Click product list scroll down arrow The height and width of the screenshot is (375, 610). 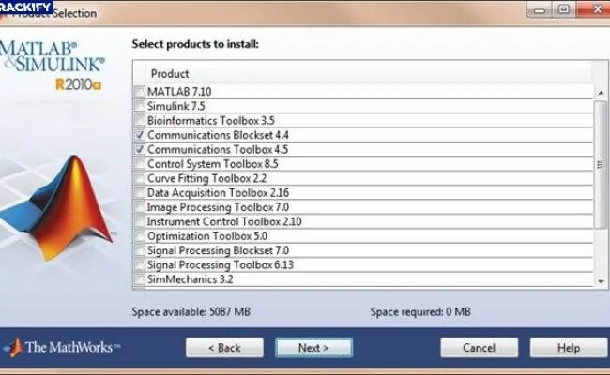[601, 281]
